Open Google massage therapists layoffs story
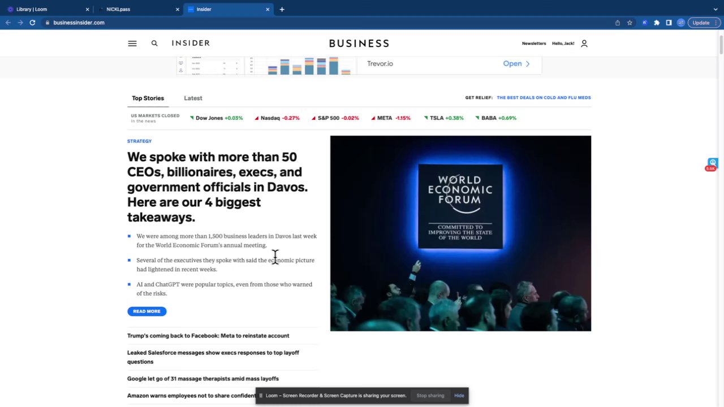 click(203, 379)
